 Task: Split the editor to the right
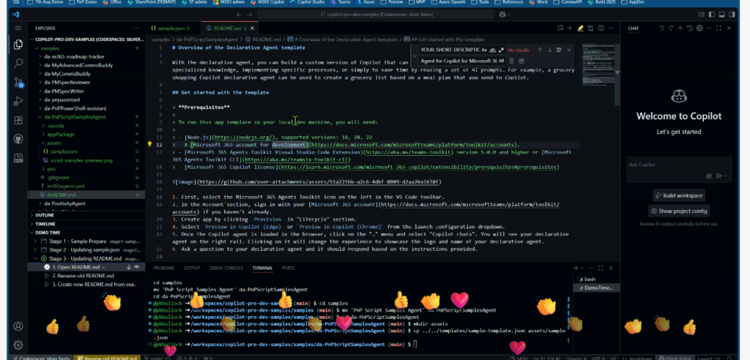[x=601, y=29]
